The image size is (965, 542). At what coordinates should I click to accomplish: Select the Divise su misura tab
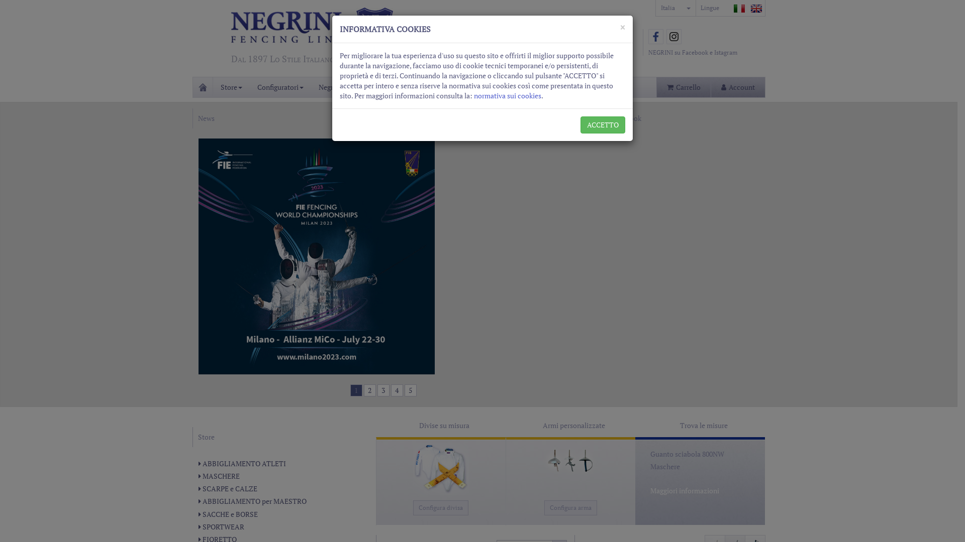444,426
